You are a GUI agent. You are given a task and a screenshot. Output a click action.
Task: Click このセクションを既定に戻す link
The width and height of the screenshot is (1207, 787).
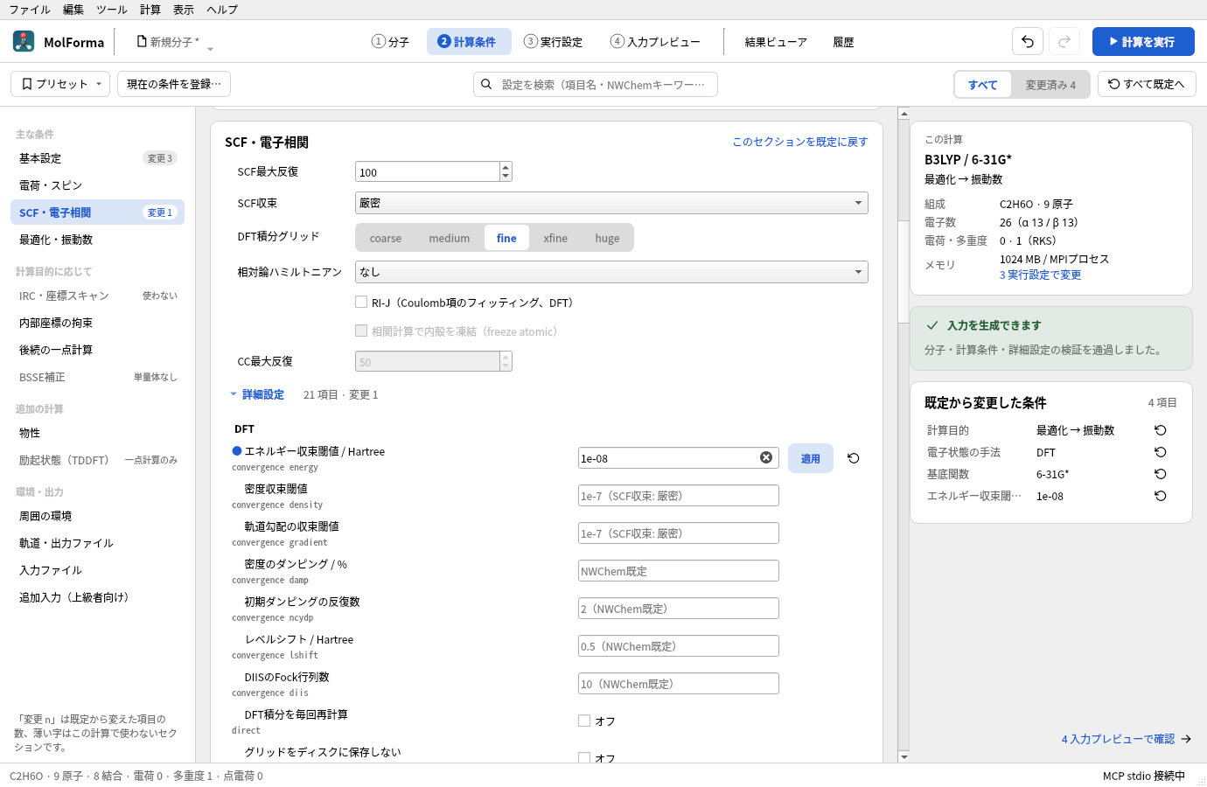[x=800, y=142]
